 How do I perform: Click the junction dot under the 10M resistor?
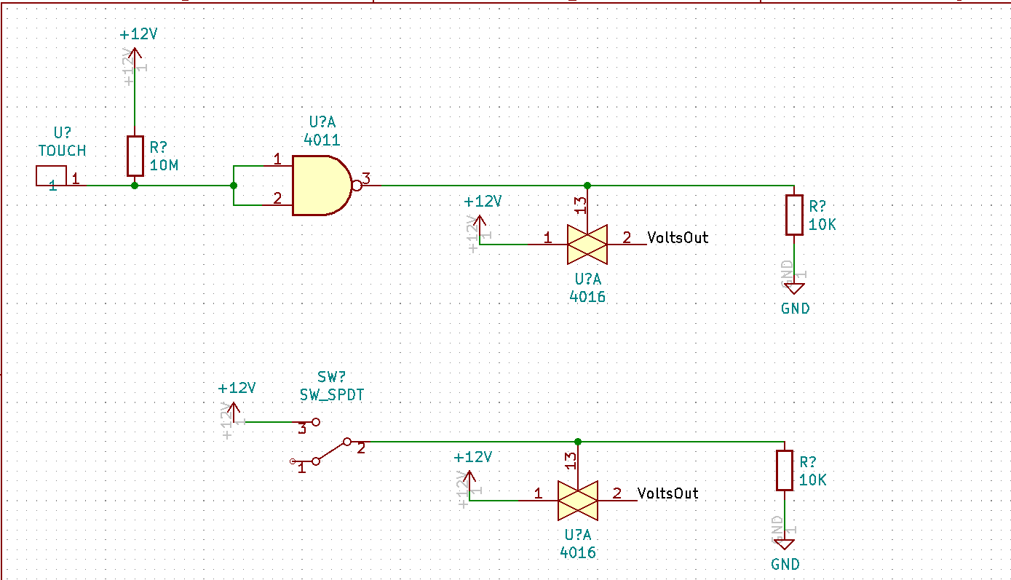[x=135, y=186]
